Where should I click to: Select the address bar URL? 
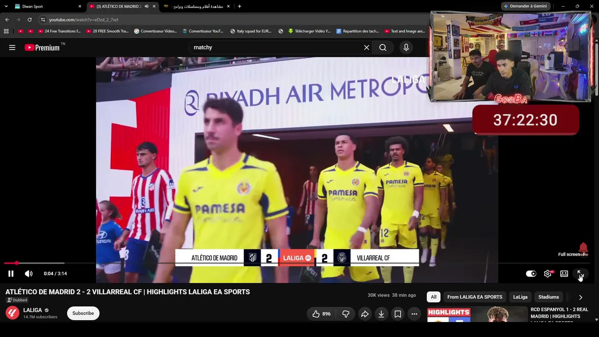point(83,20)
